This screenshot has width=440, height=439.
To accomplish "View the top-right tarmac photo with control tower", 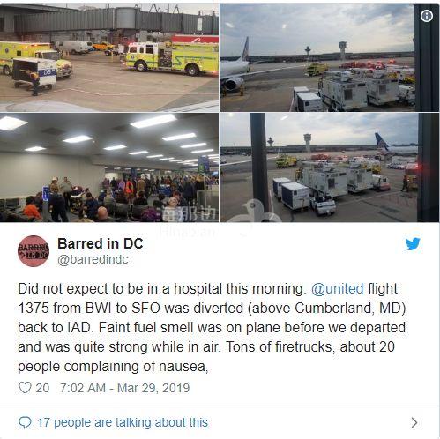I will (329, 57).
